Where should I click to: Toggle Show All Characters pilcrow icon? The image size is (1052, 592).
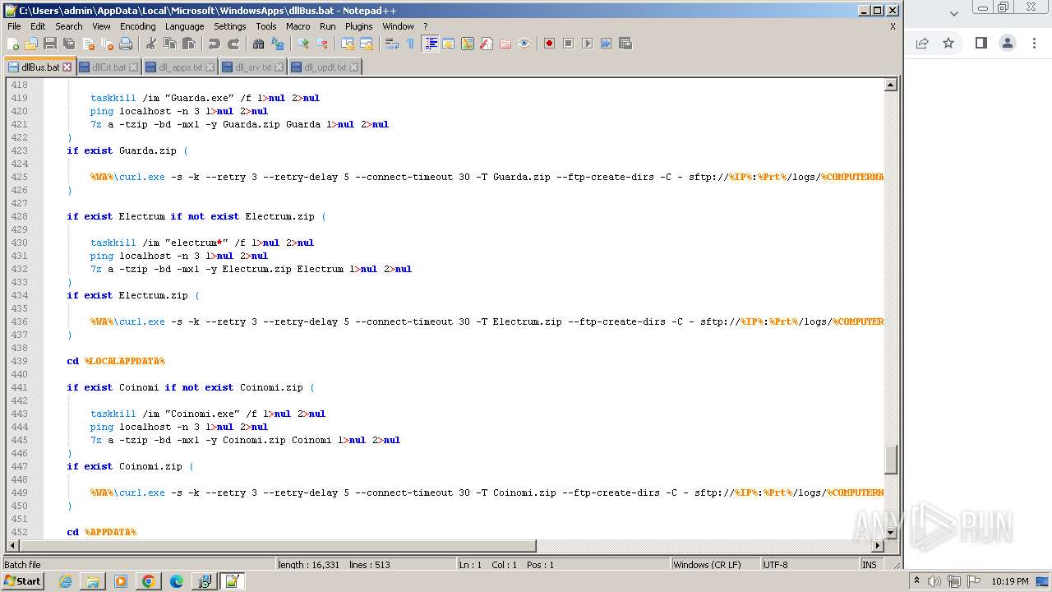(411, 44)
